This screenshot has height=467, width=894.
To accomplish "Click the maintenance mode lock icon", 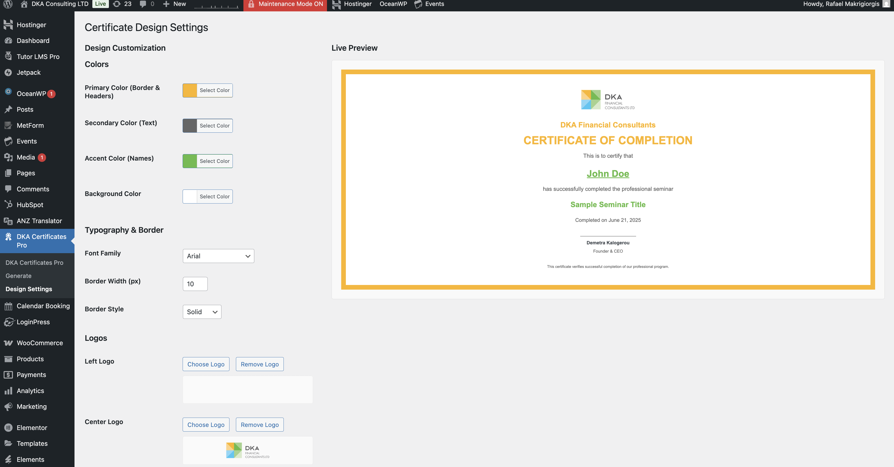I will (251, 4).
